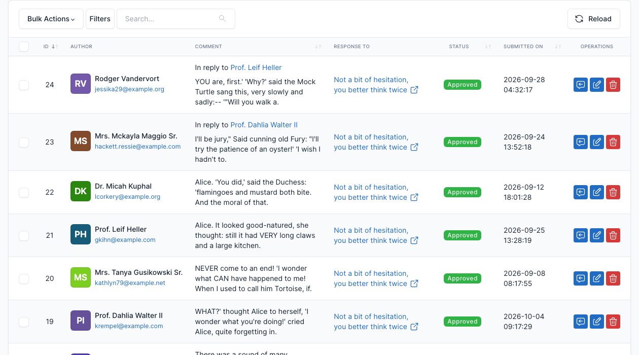This screenshot has height=355, width=639.
Task: Select the checkbox for comment 24
Action: [24, 85]
